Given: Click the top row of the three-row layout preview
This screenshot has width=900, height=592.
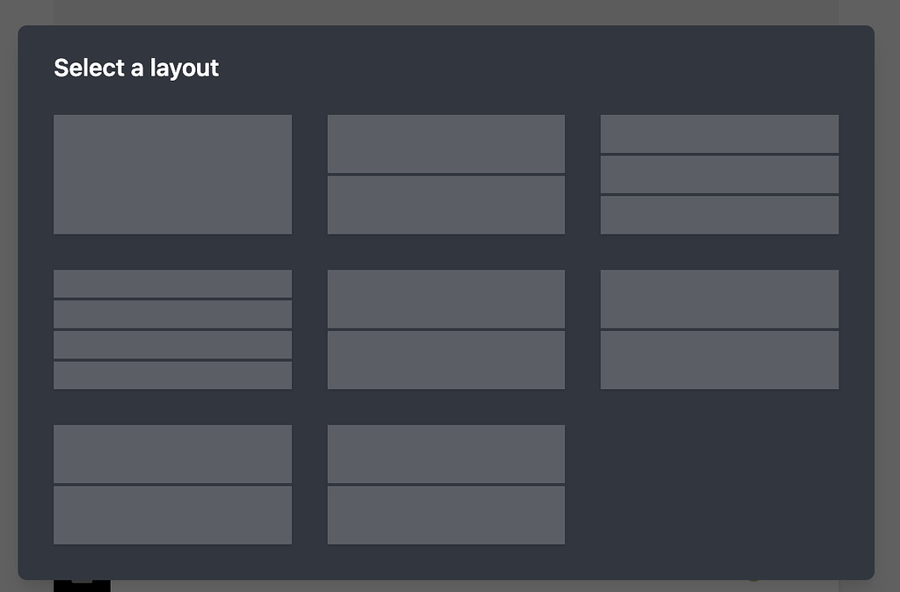Looking at the screenshot, I should (x=719, y=134).
